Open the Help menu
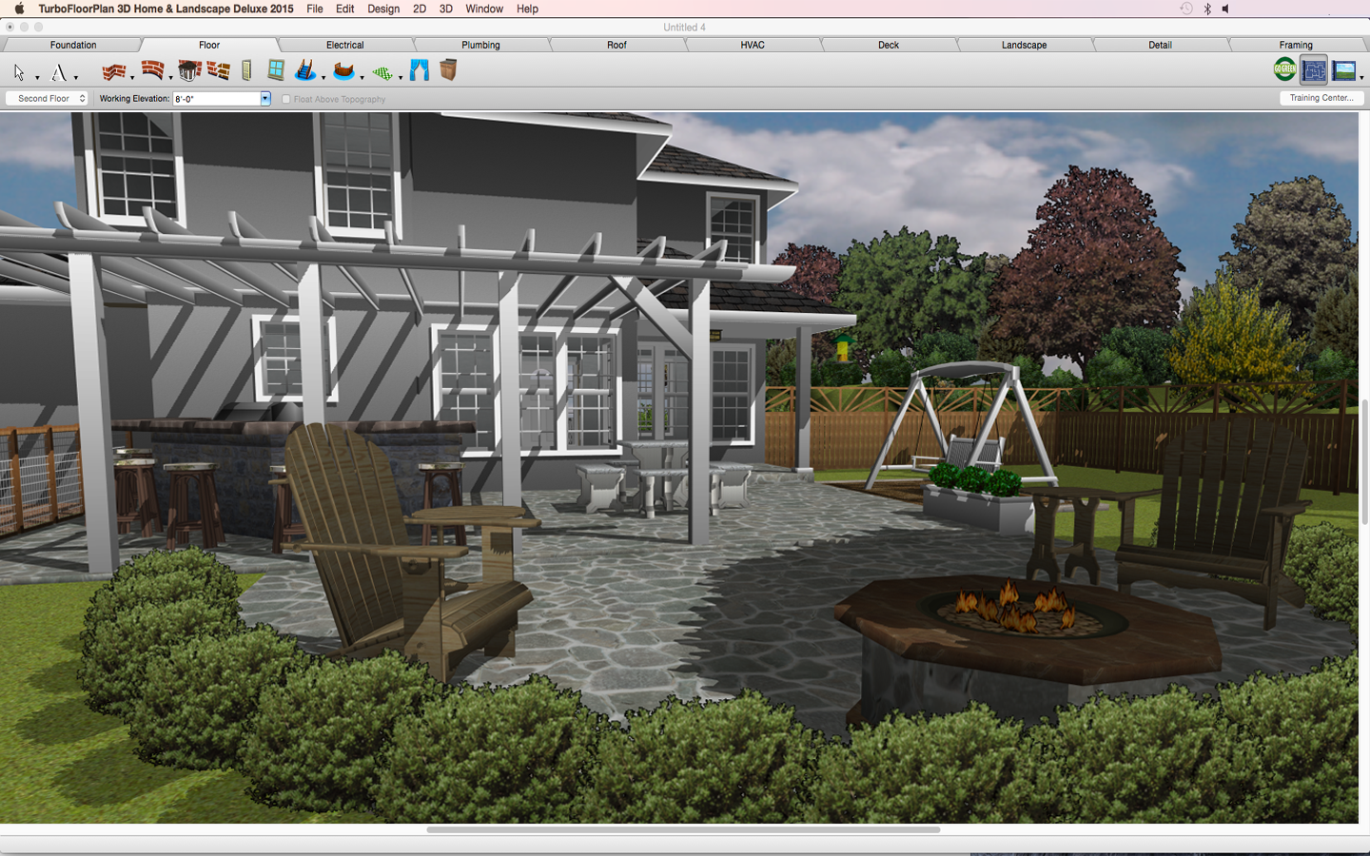 click(x=527, y=9)
